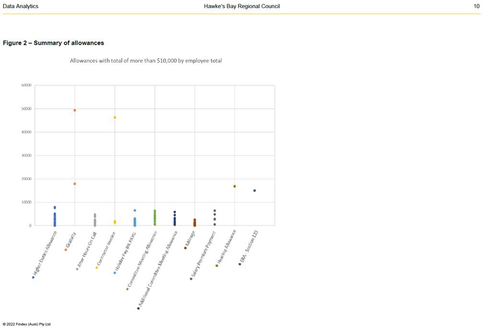Click the page number 10 in header
Viewport: 483px width, 328px height.
tap(476, 6)
